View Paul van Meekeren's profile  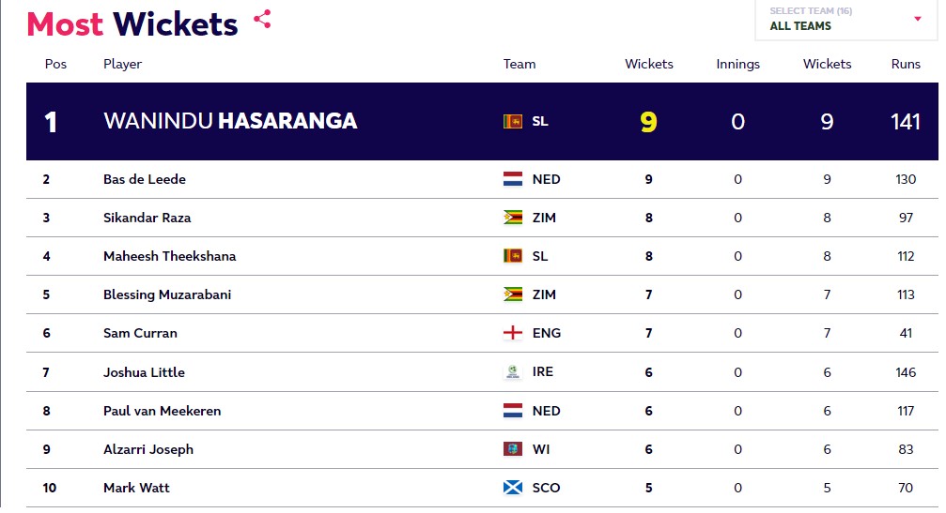[161, 411]
